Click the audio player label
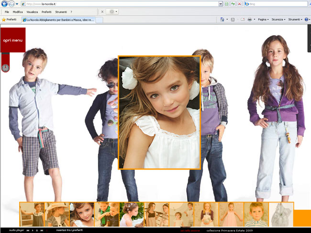Screen dimensions: 311x233 click(16, 230)
